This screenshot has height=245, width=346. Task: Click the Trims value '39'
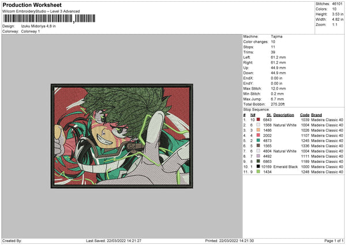click(x=273, y=52)
